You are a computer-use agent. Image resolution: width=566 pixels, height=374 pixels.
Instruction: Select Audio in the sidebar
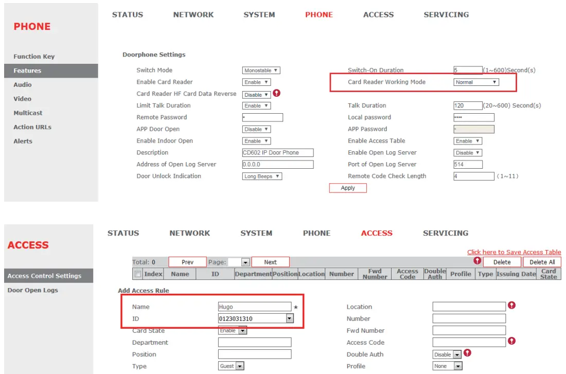(x=22, y=85)
